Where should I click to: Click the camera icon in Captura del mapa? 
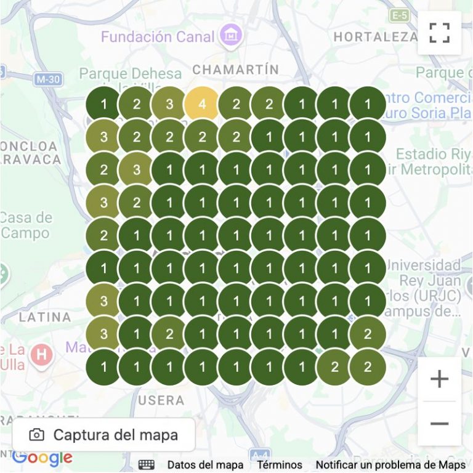pos(37,435)
